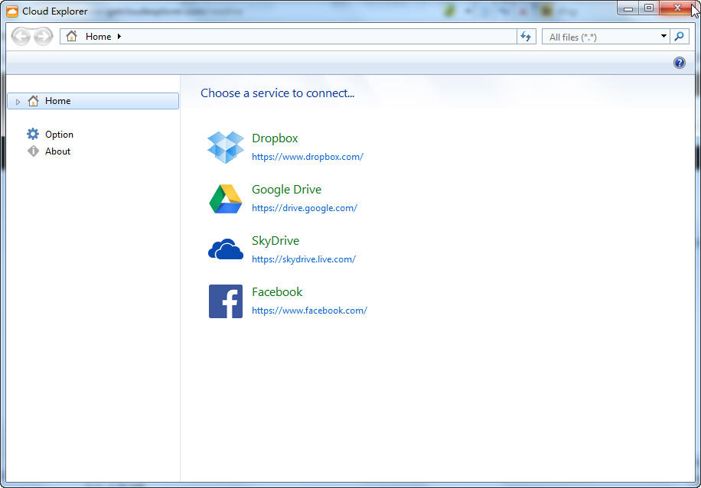Click the Google Drive triangle icon
The image size is (701, 488).
(225, 199)
